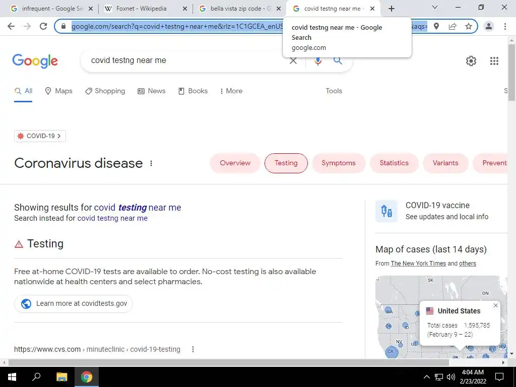The image size is (516, 387).
Task: Switch to Books results
Action: coord(193,91)
